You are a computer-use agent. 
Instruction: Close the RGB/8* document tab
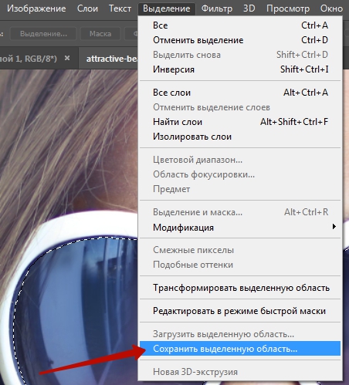pos(67,58)
